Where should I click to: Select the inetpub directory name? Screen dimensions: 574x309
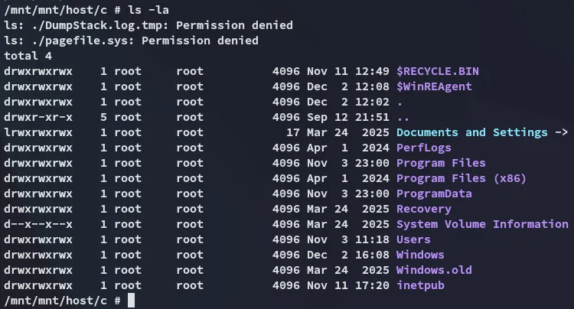pyautogui.click(x=420, y=286)
